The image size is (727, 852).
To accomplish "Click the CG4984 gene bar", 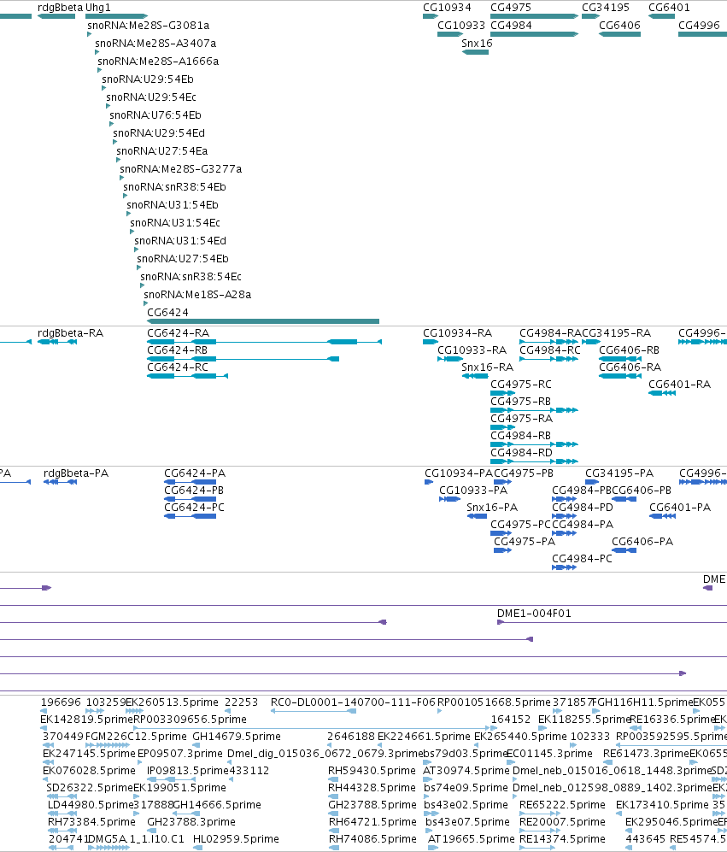I will pos(535,34).
